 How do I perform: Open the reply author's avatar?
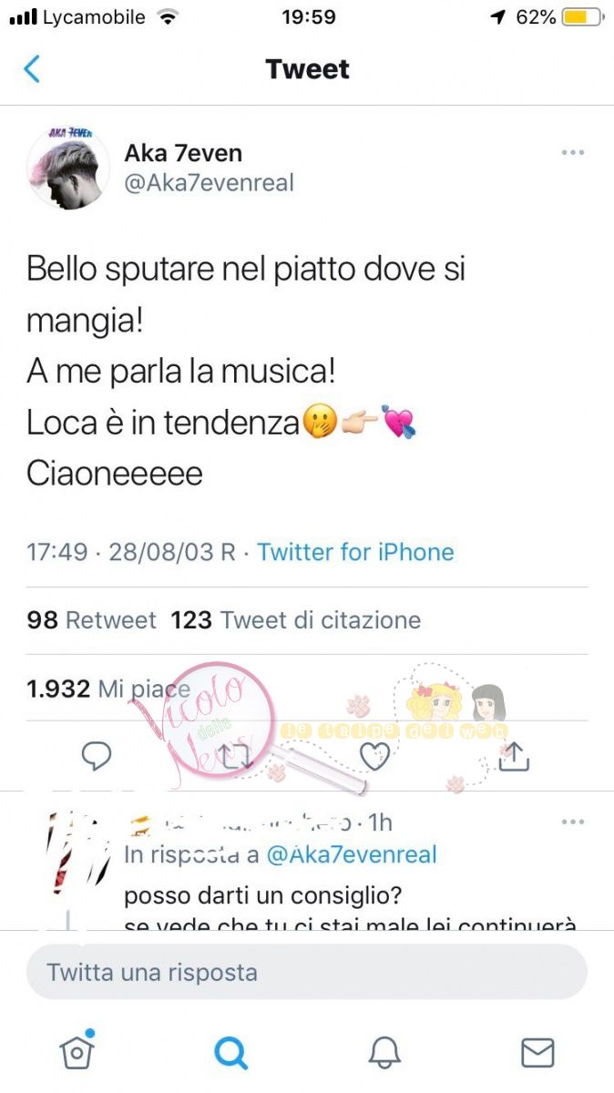pyautogui.click(x=73, y=852)
